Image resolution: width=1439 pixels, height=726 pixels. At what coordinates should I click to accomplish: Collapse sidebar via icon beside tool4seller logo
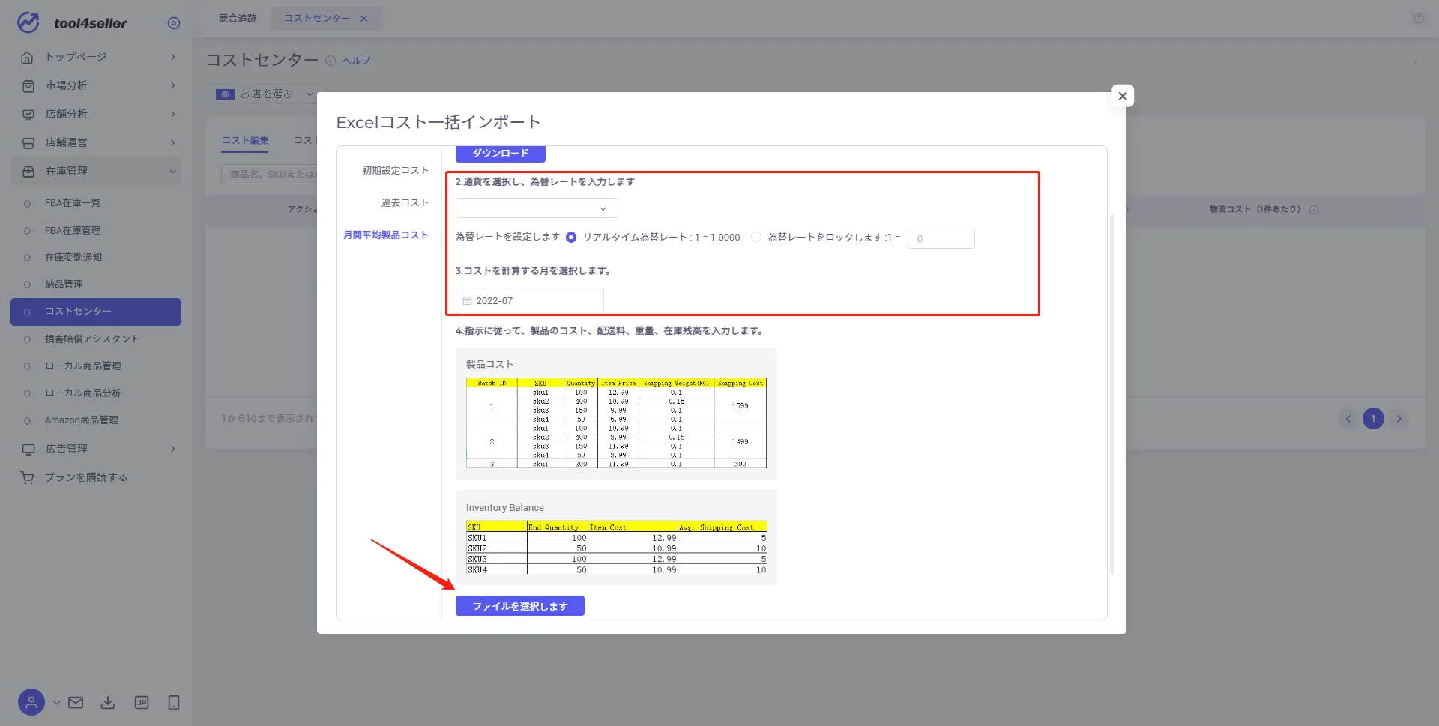pos(174,23)
